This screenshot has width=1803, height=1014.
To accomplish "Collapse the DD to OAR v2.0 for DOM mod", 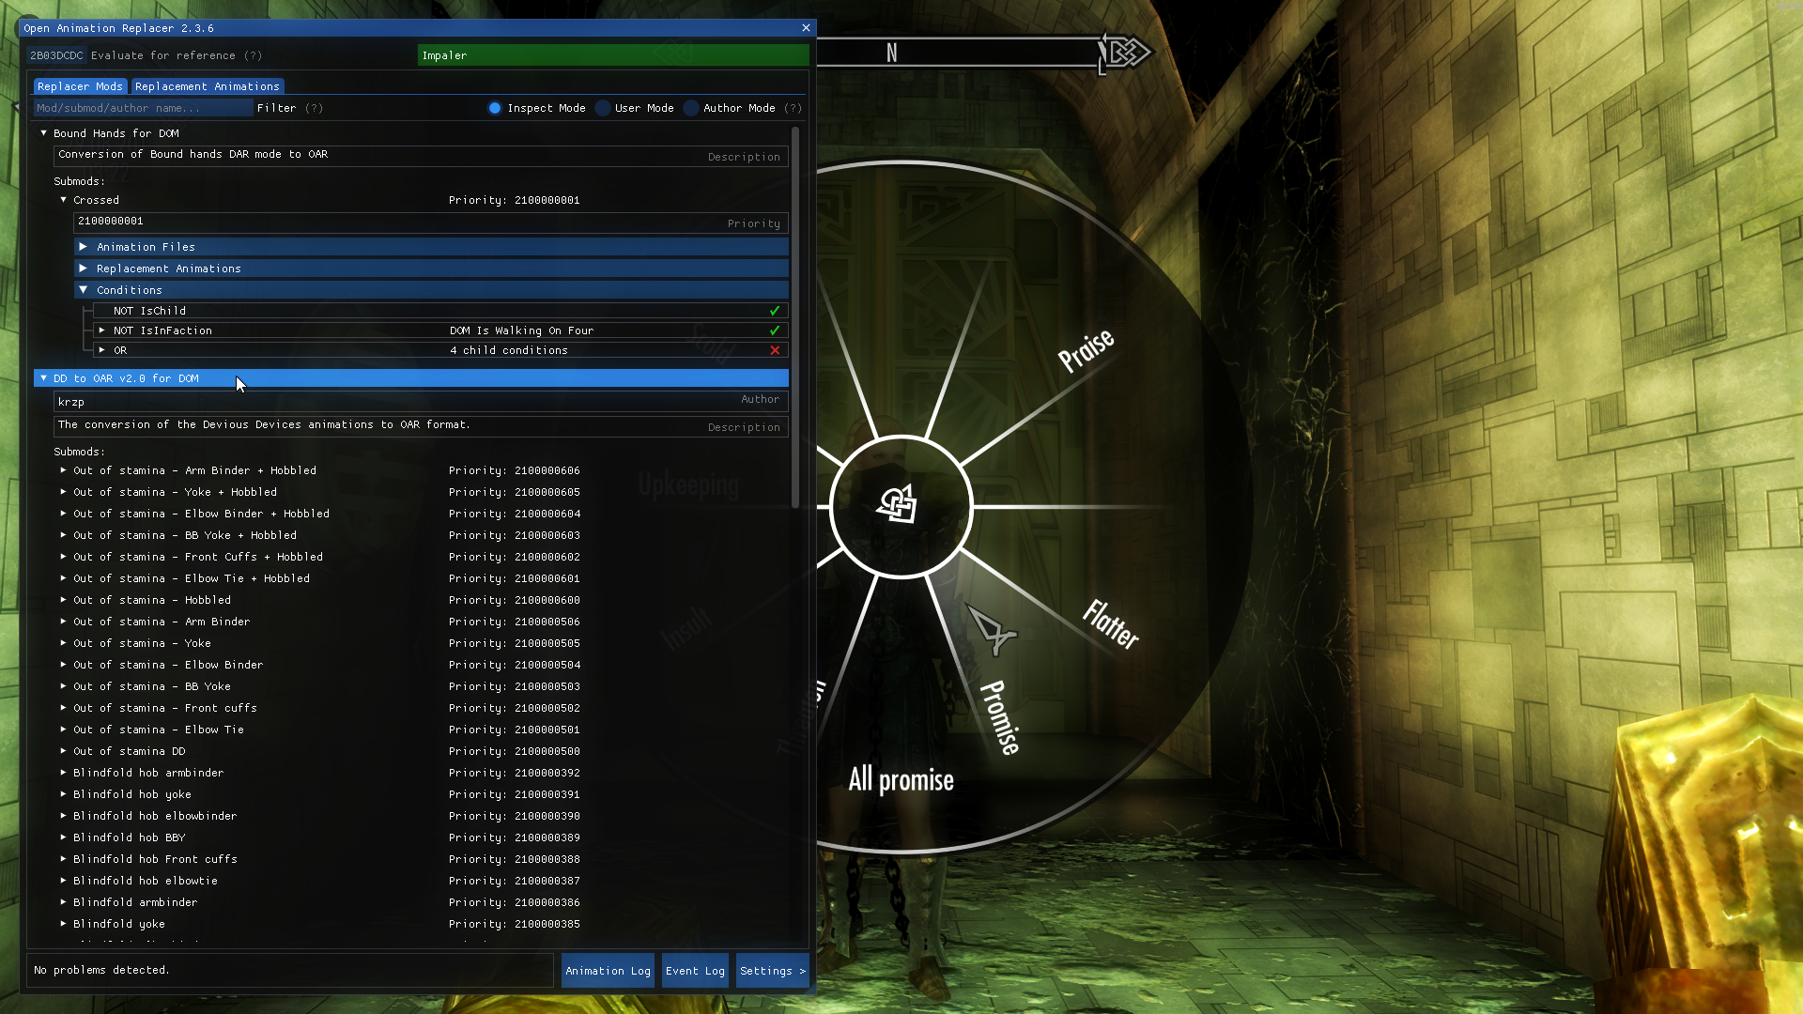I will [43, 378].
